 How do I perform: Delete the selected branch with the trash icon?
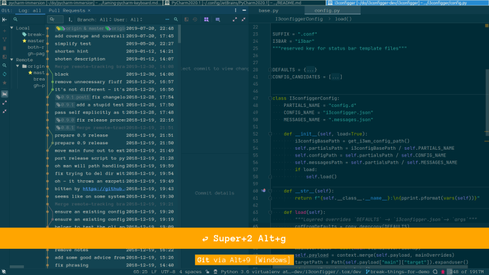click(4, 48)
